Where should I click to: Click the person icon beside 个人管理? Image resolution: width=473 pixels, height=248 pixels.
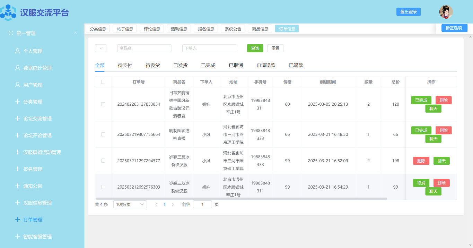18,51
